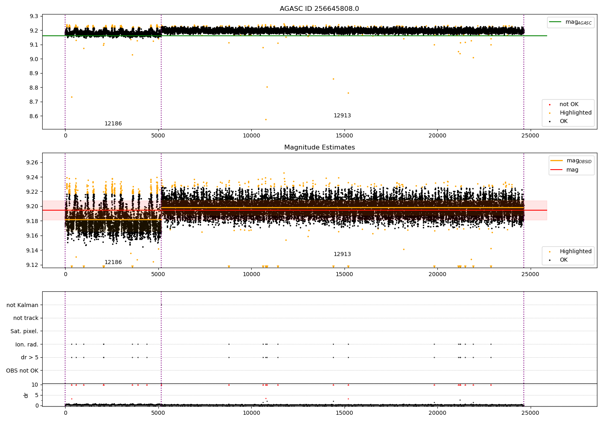This screenshot has width=603, height=422.
Task: Click the 'Ion. rad.' axis label
Action: [x=27, y=344]
